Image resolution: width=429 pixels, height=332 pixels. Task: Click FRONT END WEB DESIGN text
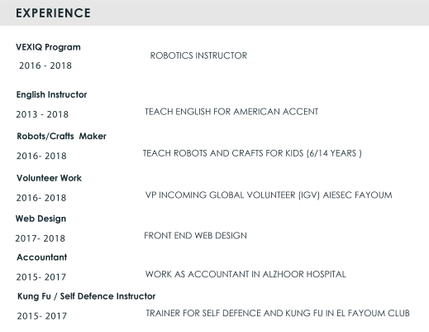195,235
